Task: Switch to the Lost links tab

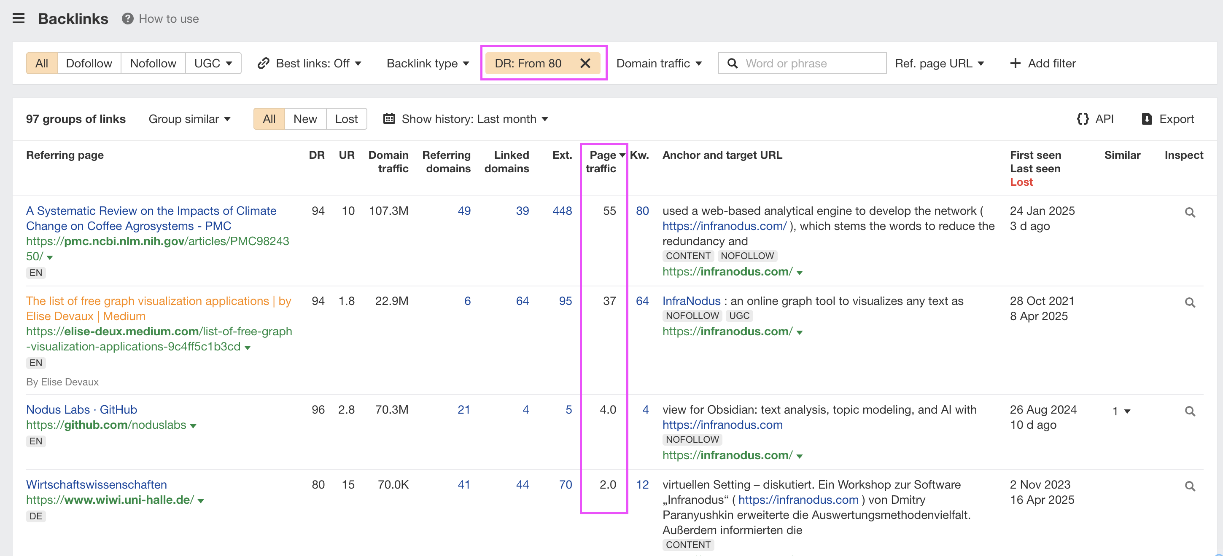Action: click(346, 119)
